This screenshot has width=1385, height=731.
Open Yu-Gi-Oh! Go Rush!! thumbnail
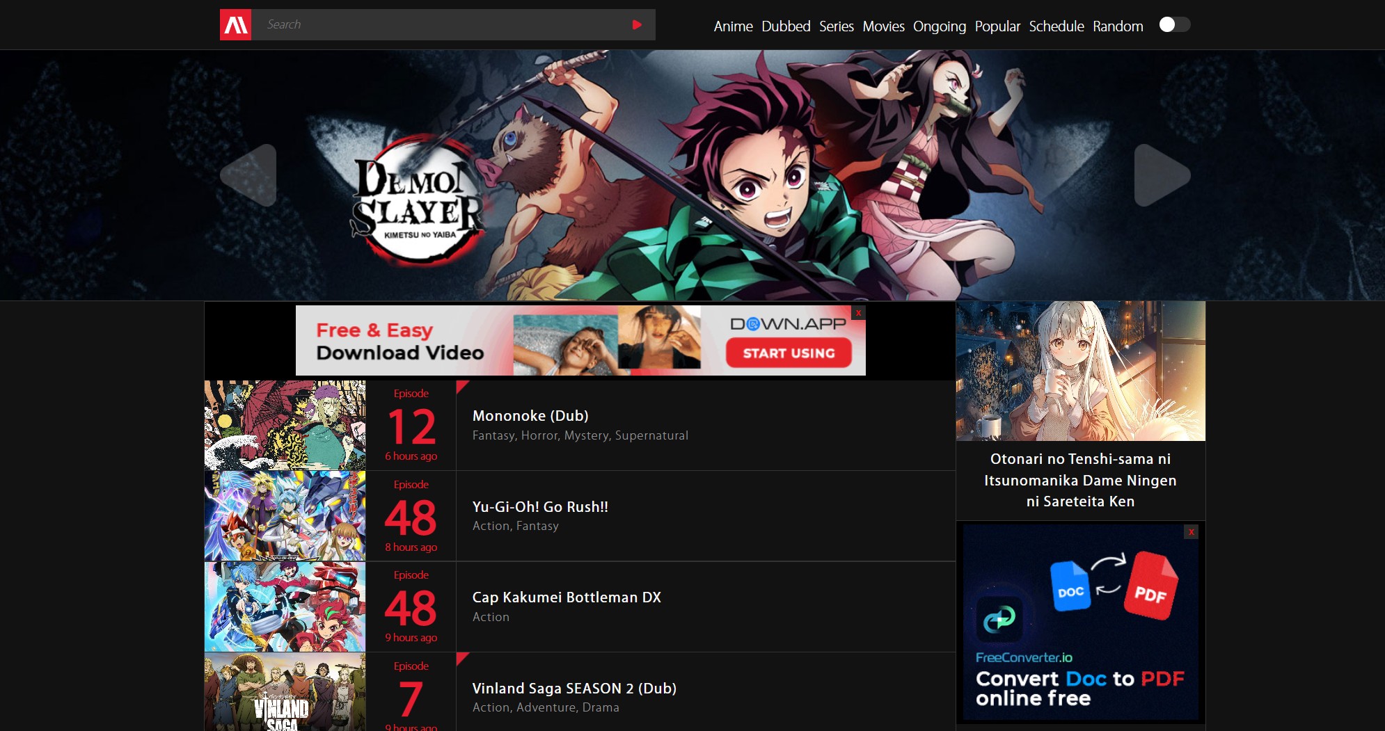[x=285, y=516]
